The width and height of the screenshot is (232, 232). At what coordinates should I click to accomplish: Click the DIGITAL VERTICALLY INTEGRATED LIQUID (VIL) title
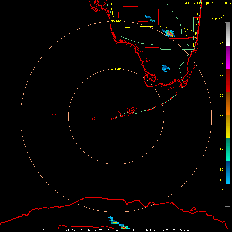tap(90, 230)
